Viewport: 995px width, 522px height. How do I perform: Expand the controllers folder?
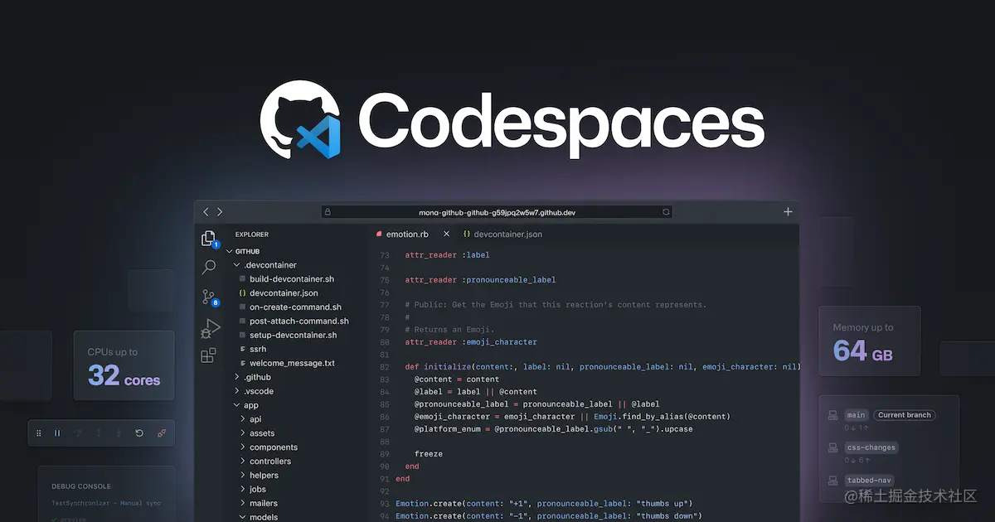[x=242, y=462]
